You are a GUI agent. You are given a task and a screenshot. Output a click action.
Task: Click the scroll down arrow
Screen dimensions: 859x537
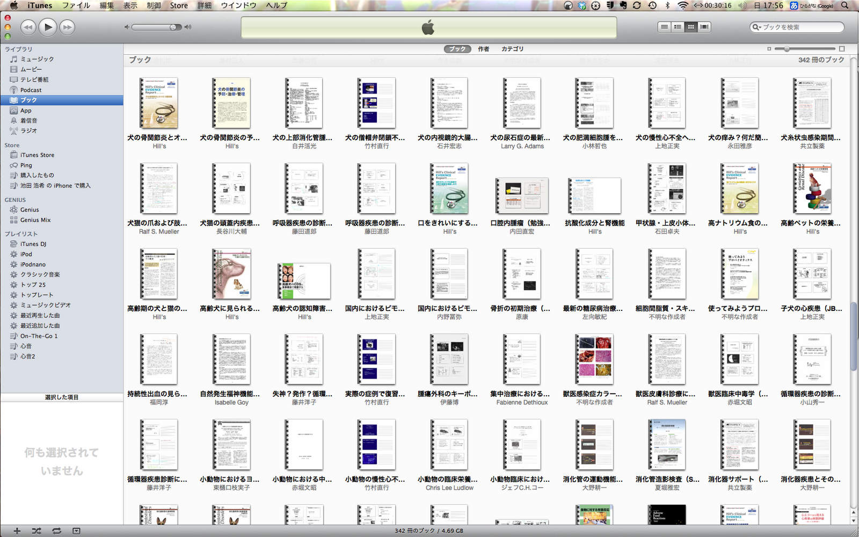tap(854, 520)
